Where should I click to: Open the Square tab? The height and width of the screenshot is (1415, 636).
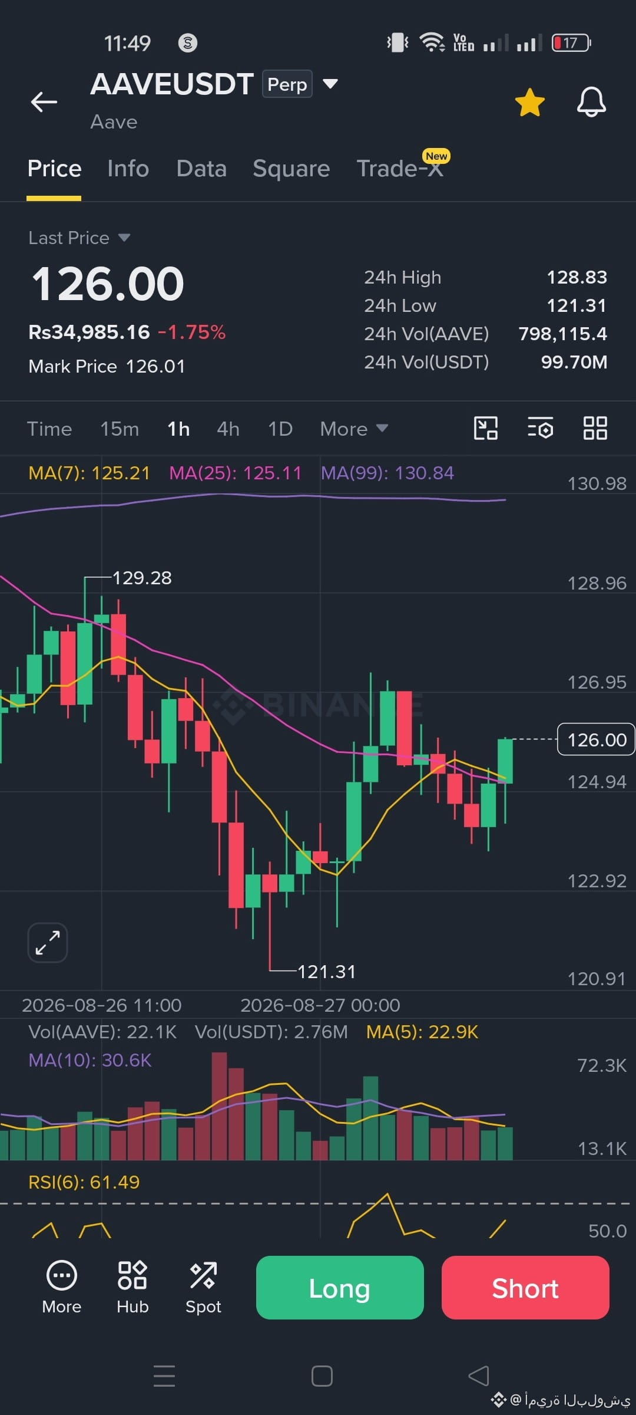(291, 169)
